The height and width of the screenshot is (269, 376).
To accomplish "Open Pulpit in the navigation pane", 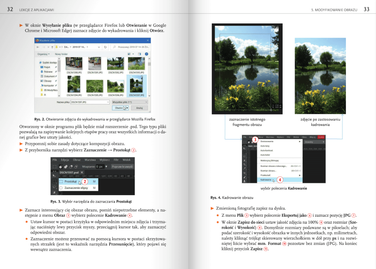I will point(47,67).
